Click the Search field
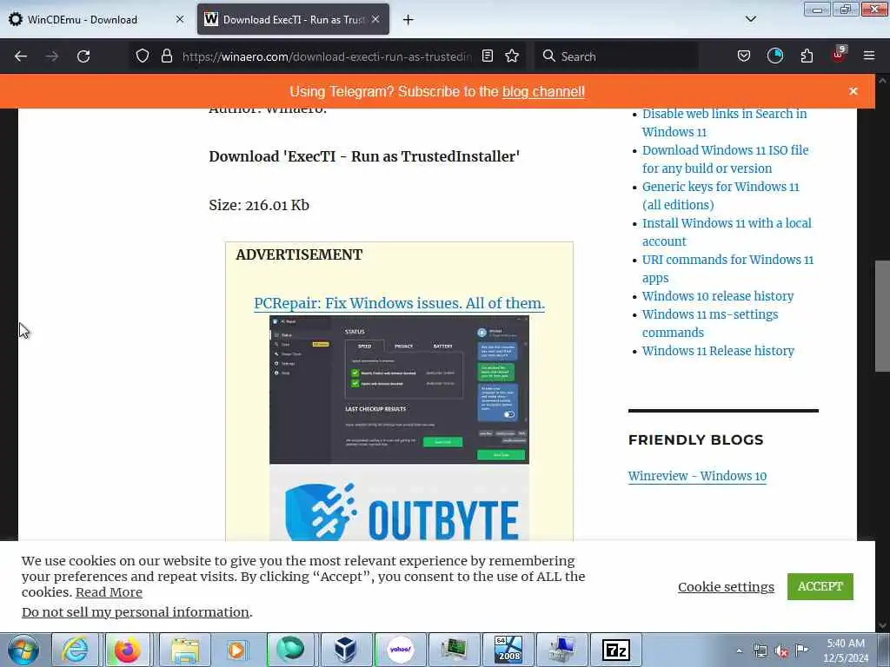890x667 pixels. click(616, 56)
